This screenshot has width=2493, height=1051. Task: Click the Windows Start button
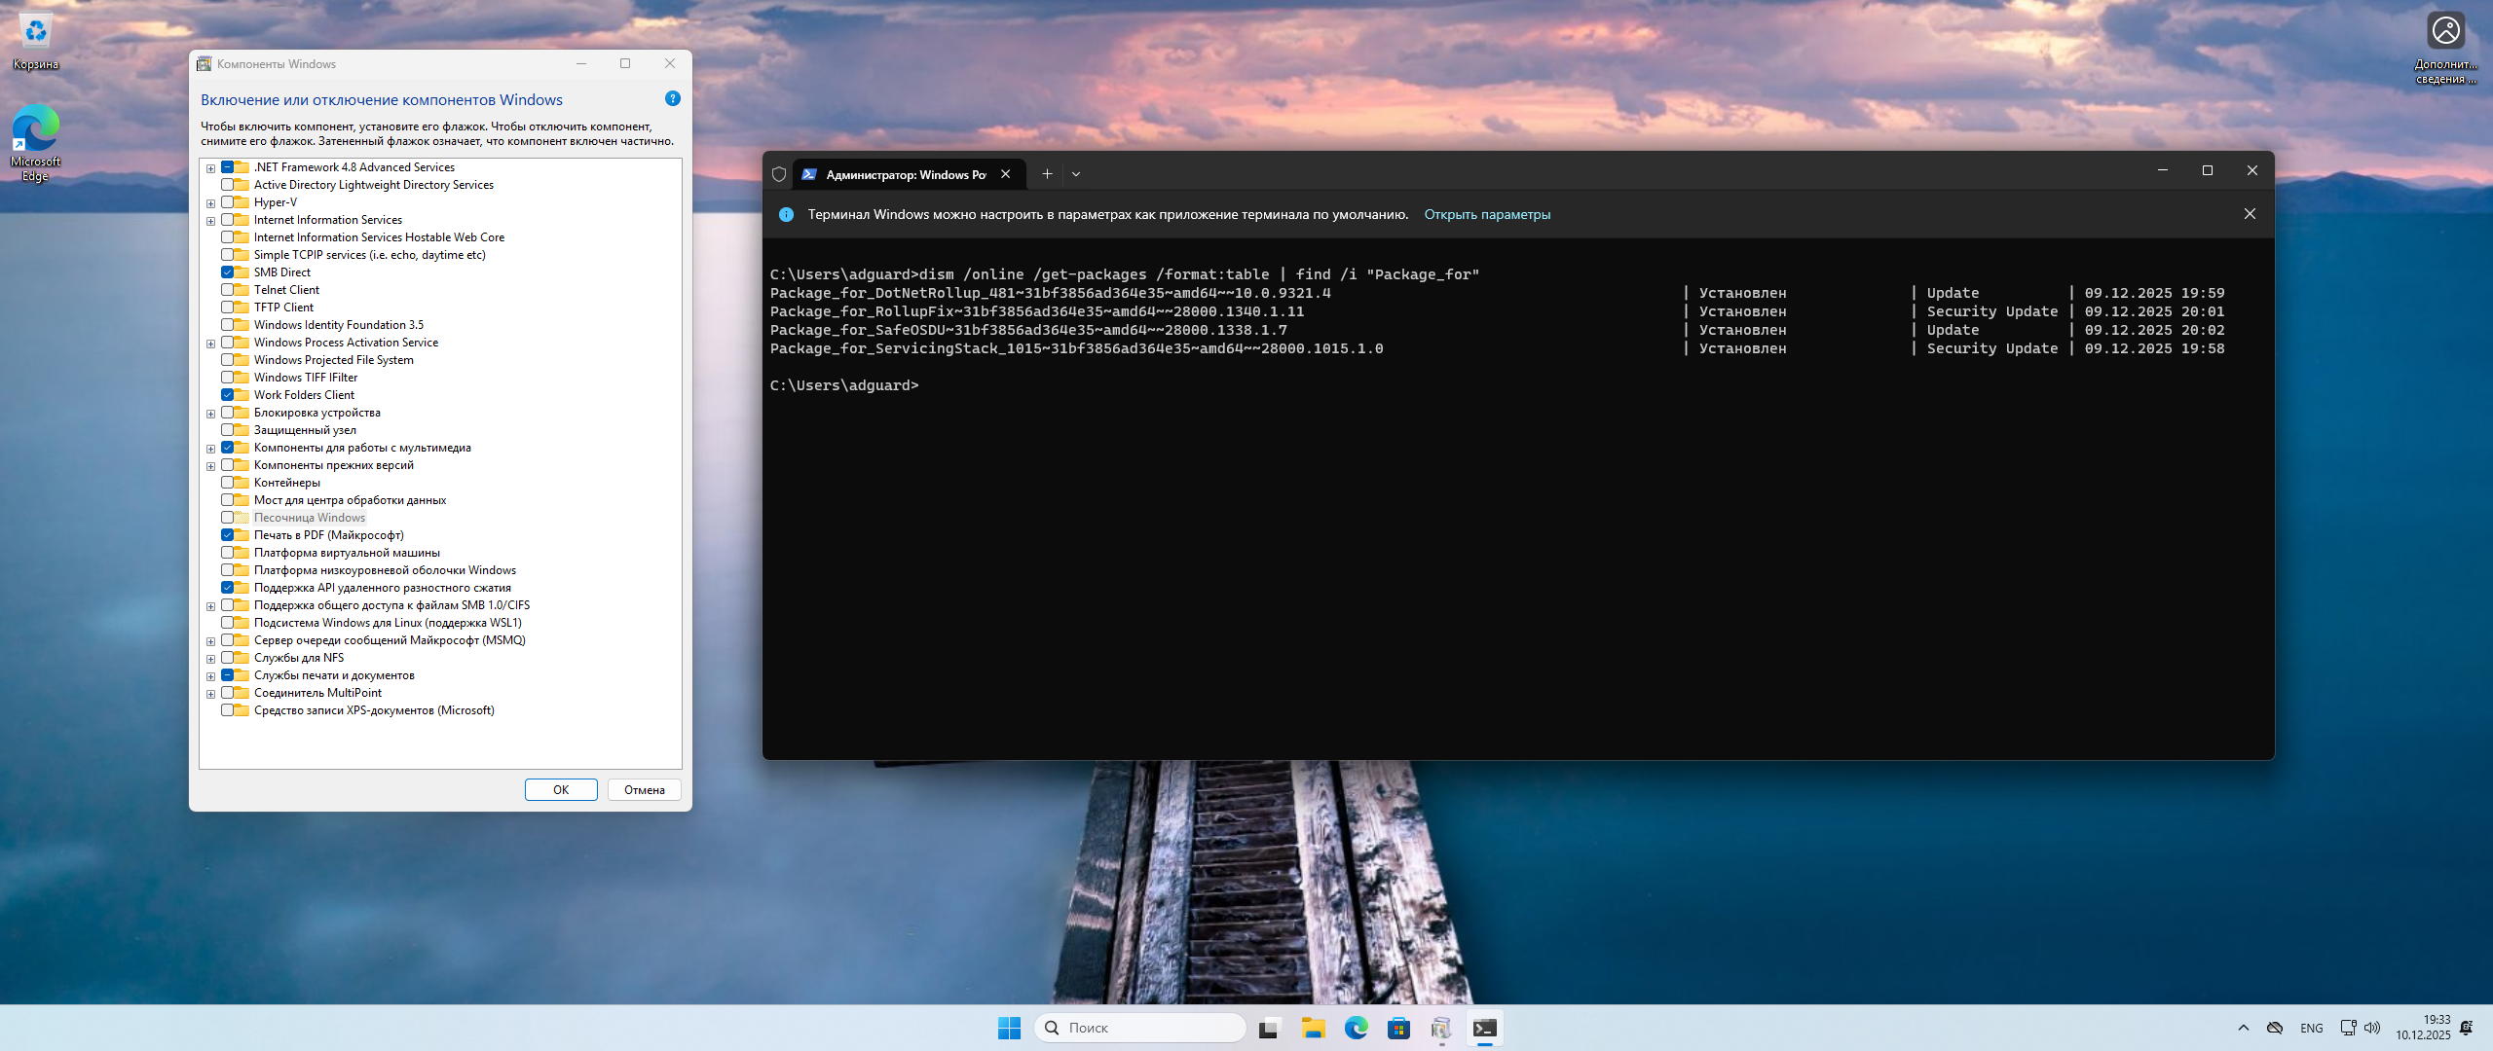click(1009, 1028)
